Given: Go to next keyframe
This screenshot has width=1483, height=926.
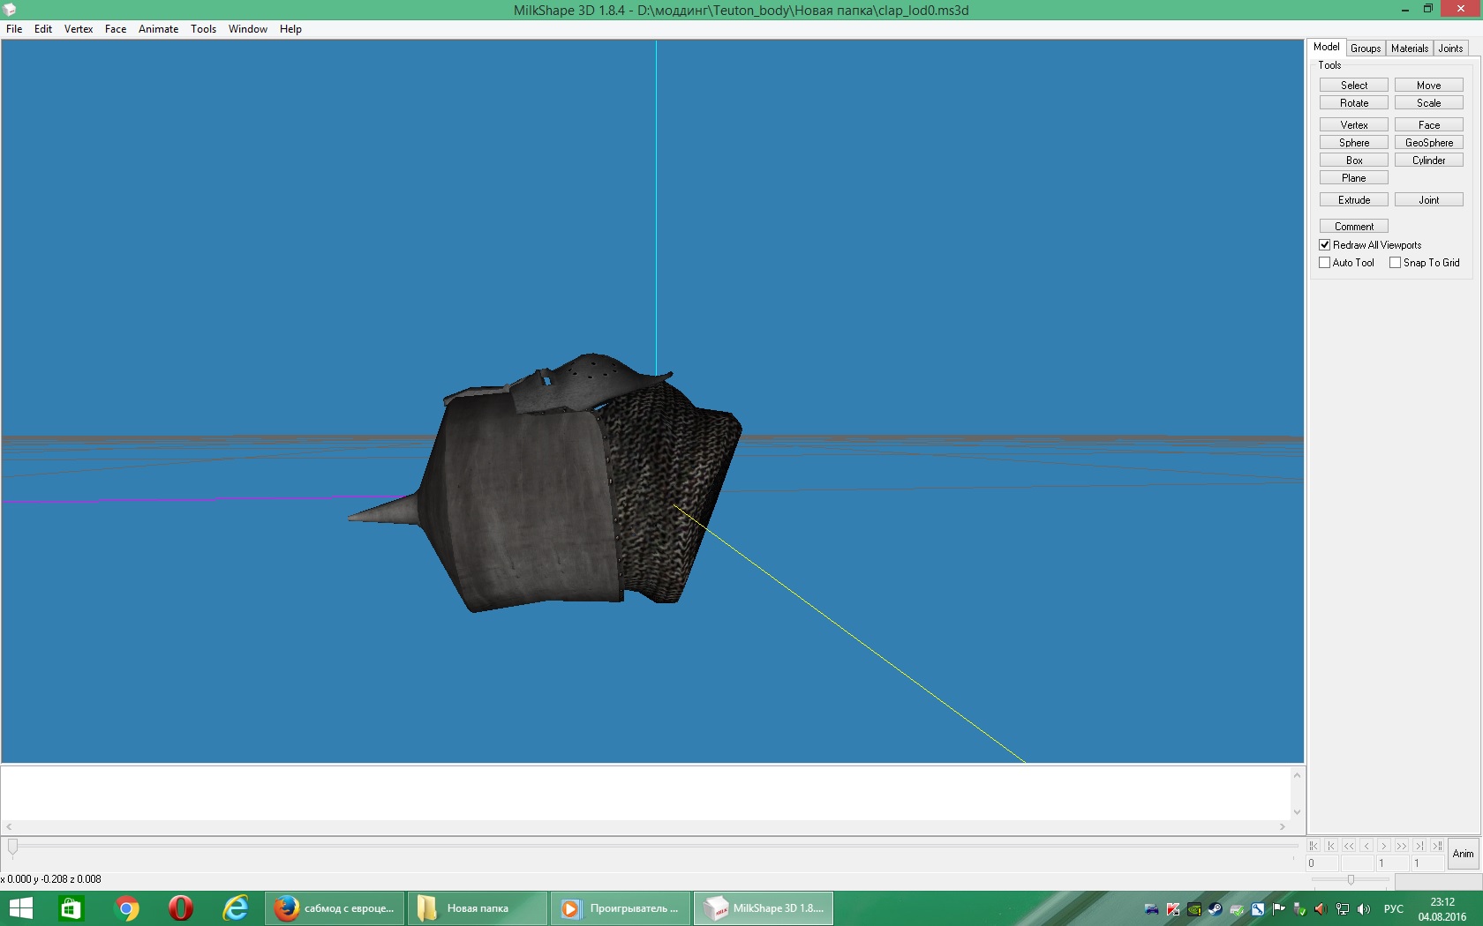Looking at the screenshot, I should point(1419,846).
